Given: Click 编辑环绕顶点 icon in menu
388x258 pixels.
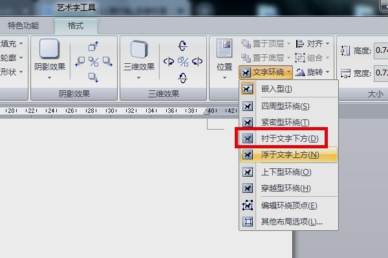Looking at the screenshot, I should (x=248, y=205).
